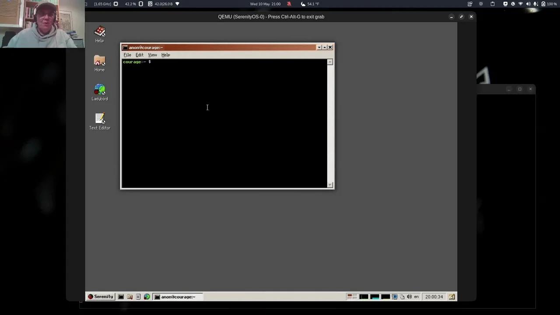Open the clipboard applet in the system tray
This screenshot has width=560, height=315.
(x=402, y=297)
